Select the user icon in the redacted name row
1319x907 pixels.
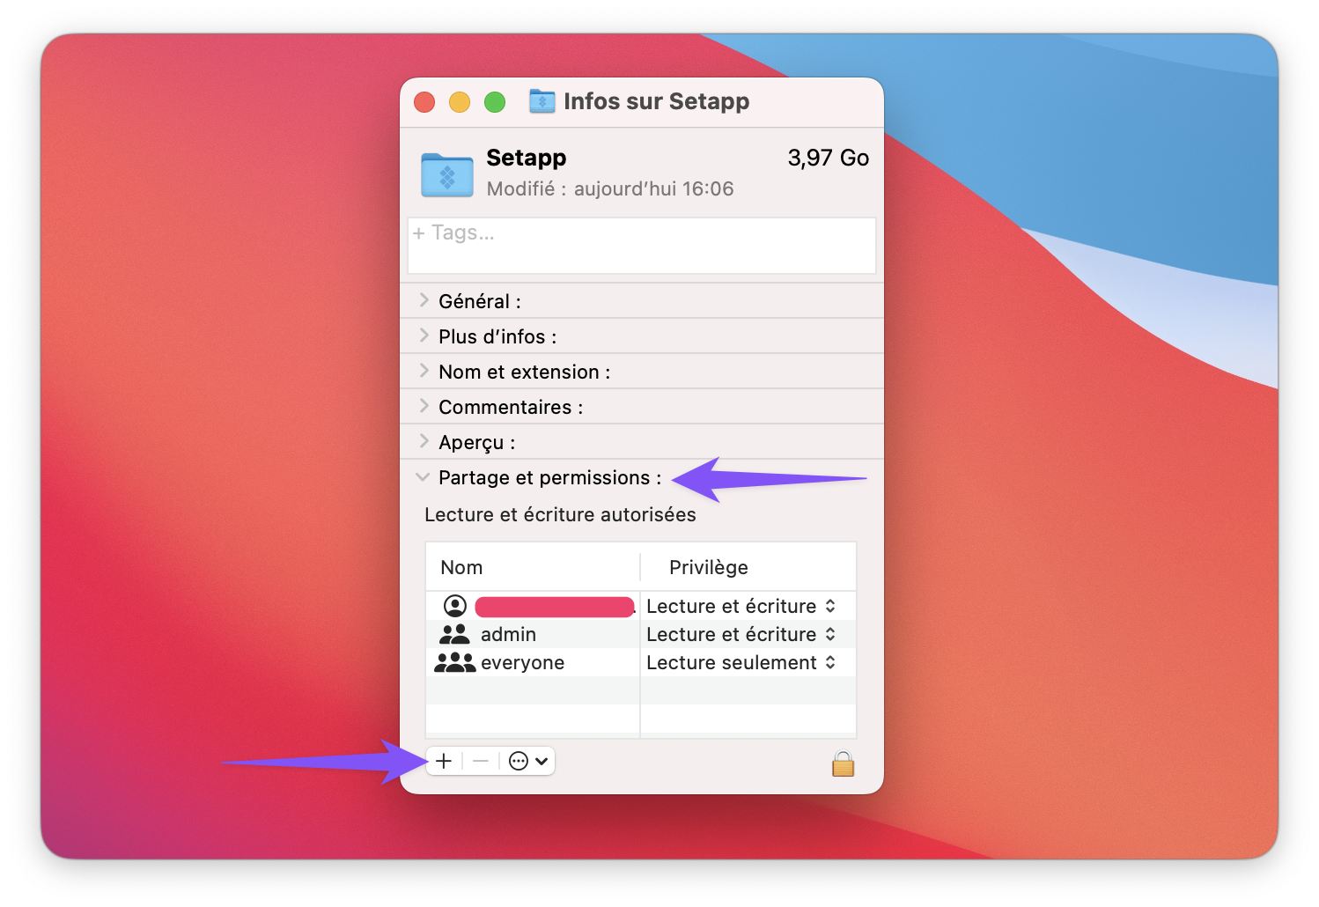pyautogui.click(x=455, y=606)
